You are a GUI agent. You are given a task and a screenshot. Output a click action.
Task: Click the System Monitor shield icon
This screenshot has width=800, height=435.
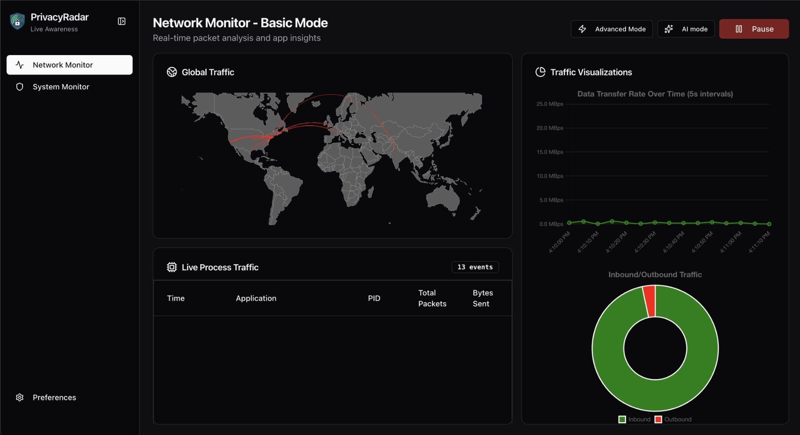pyautogui.click(x=20, y=87)
